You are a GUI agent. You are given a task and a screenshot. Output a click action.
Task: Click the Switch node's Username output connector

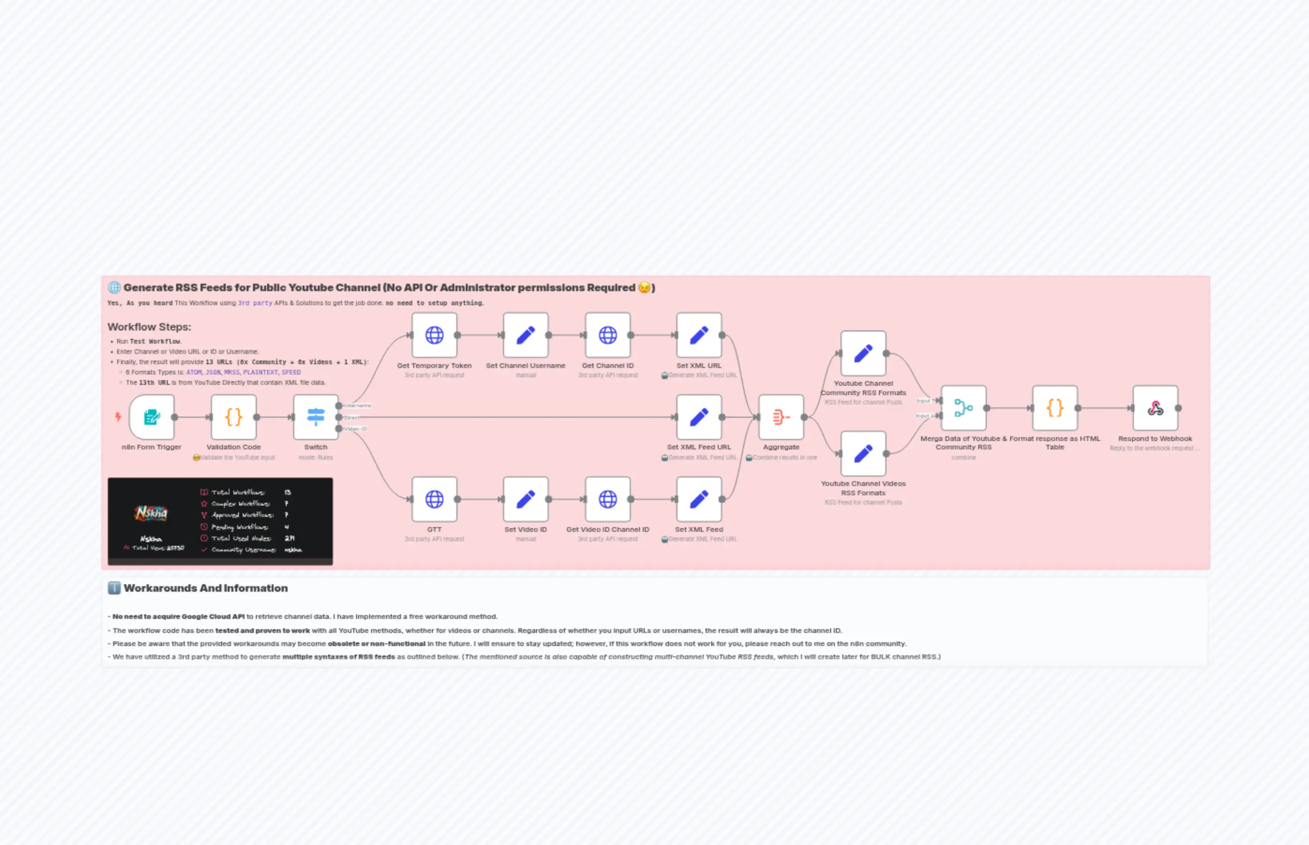click(339, 405)
